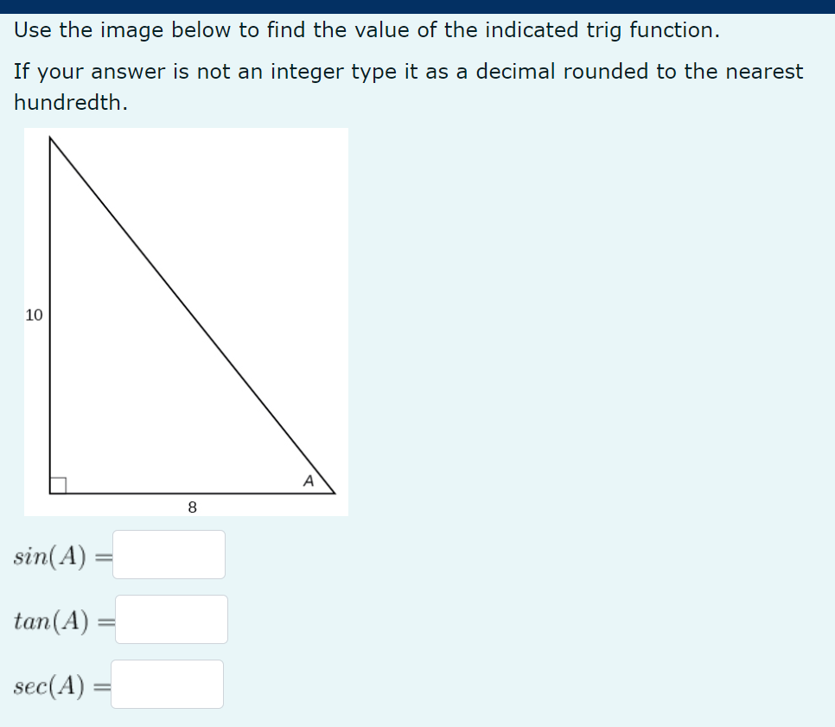
Task: Click the triangle diagram image
Action: 186,320
